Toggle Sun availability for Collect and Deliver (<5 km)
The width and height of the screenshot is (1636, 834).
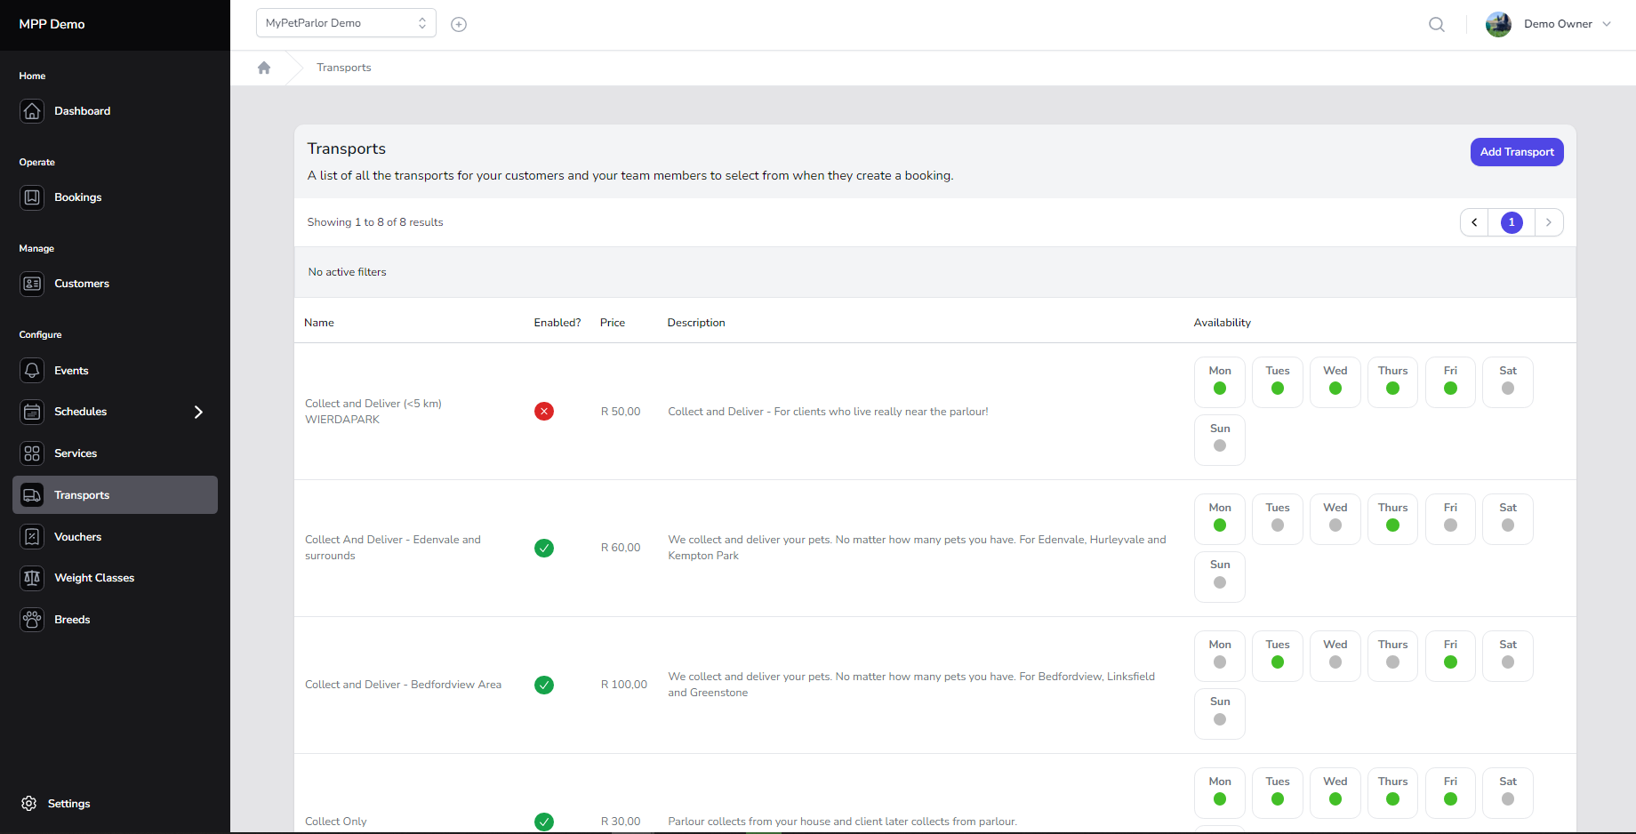(x=1220, y=440)
